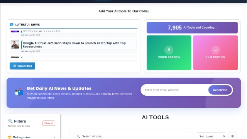Image resolution: width=247 pixels, height=139 pixels.
Task: Open the Jeff Dean news article headline
Action: click(x=74, y=45)
